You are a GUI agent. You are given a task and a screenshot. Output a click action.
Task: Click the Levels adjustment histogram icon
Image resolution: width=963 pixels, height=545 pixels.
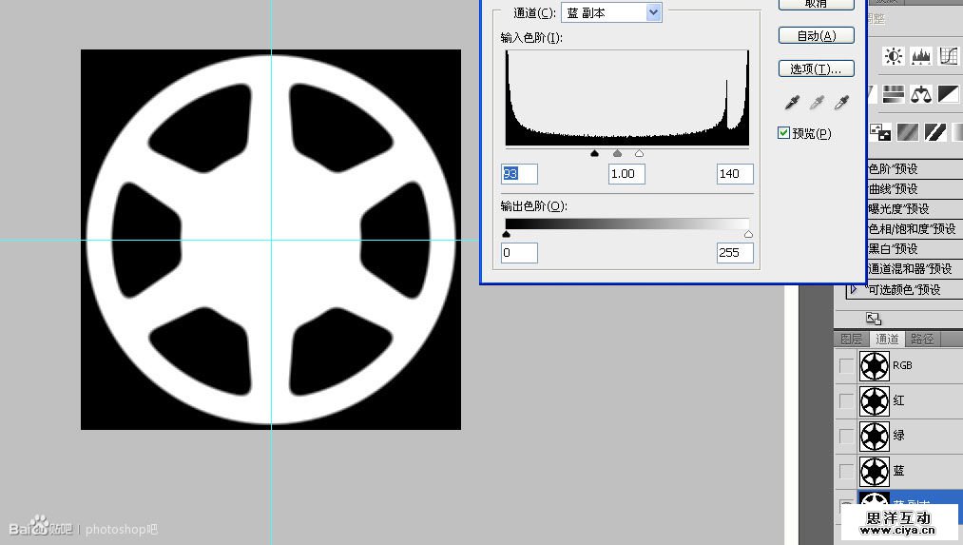[x=921, y=57]
